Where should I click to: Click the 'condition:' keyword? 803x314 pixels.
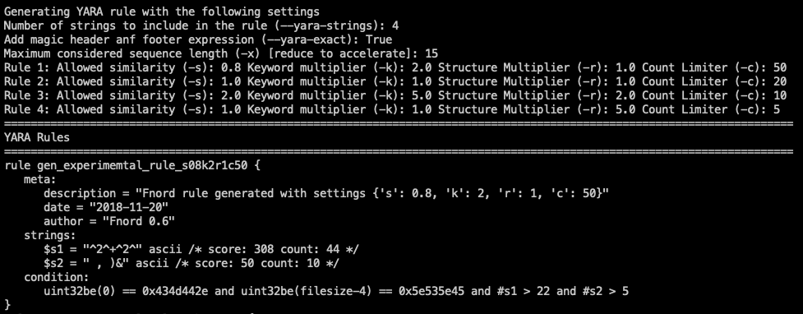pos(57,277)
